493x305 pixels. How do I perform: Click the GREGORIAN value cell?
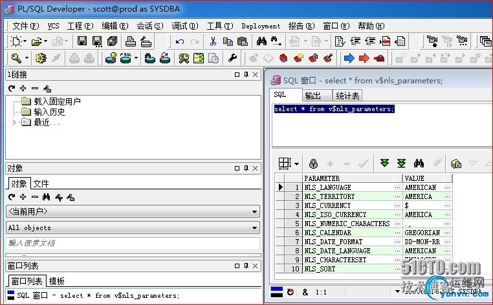coord(423,233)
